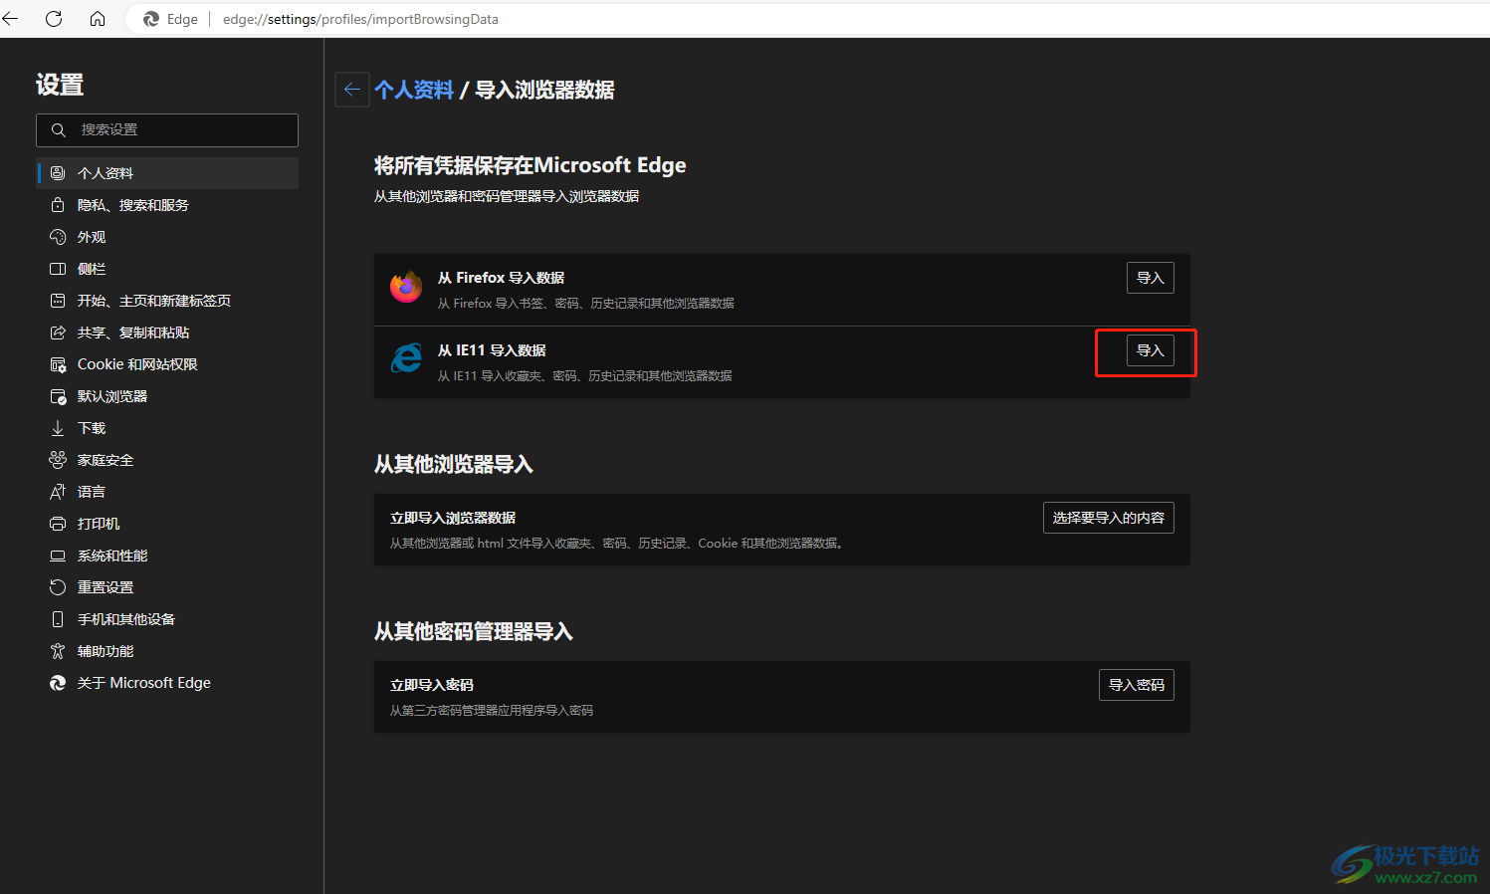Click the magnifier icon in search box
1490x894 pixels.
[x=59, y=130]
